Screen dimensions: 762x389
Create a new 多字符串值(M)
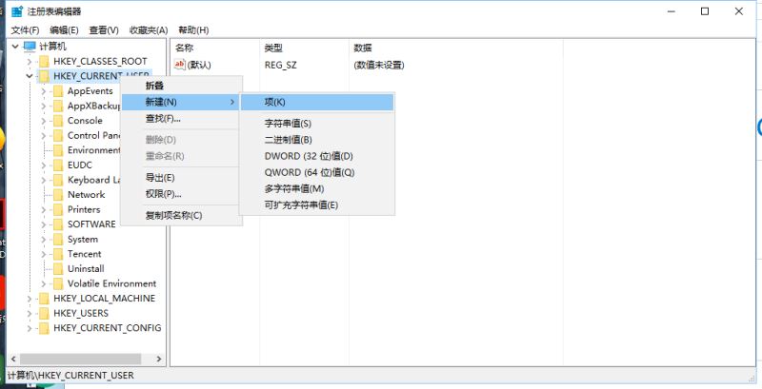[317, 188]
